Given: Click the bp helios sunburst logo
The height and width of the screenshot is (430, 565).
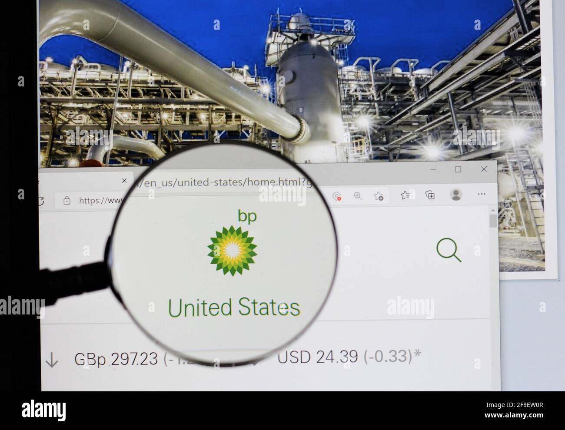Looking at the screenshot, I should 232,251.
